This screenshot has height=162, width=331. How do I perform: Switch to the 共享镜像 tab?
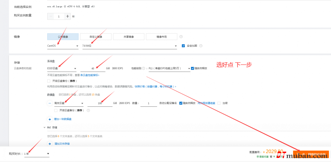[x=128, y=37]
